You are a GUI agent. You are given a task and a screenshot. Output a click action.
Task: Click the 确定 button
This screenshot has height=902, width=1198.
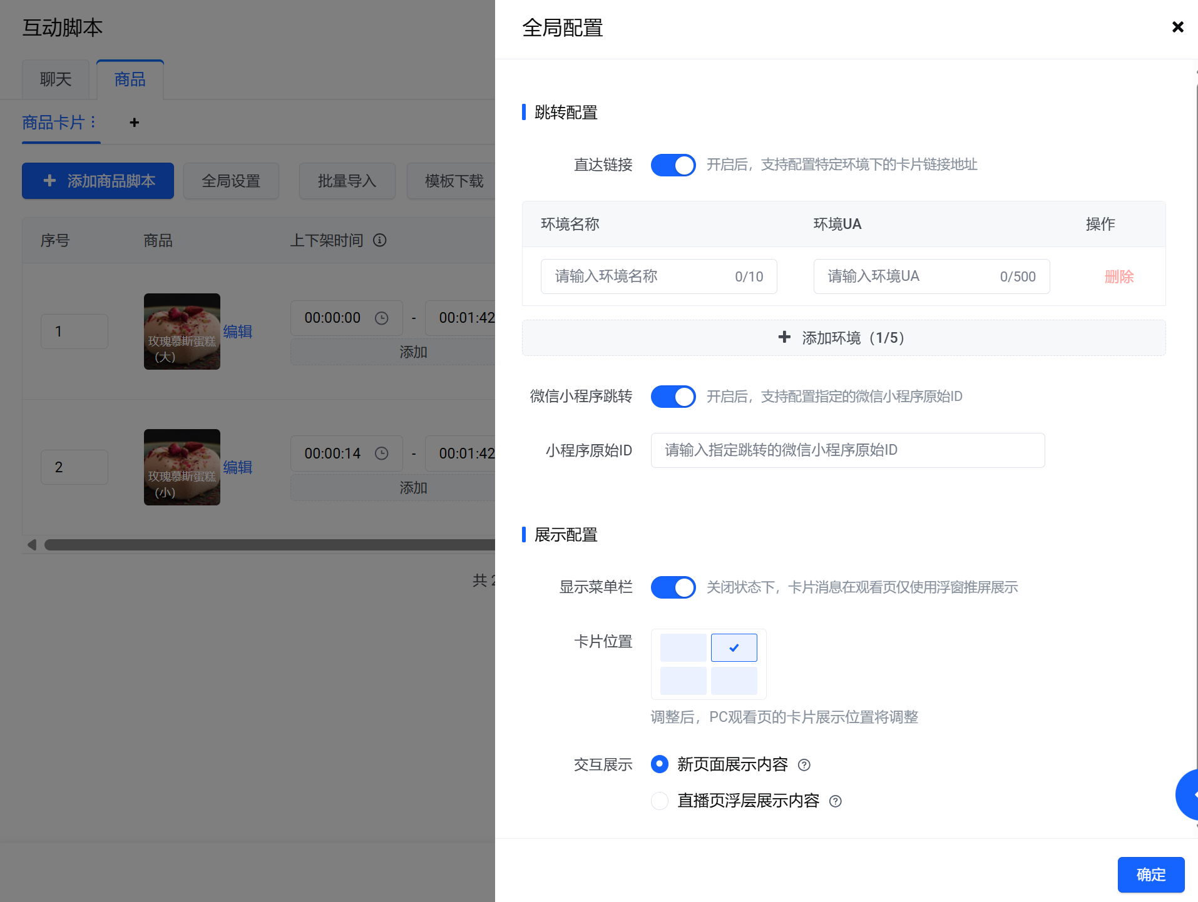[1150, 874]
